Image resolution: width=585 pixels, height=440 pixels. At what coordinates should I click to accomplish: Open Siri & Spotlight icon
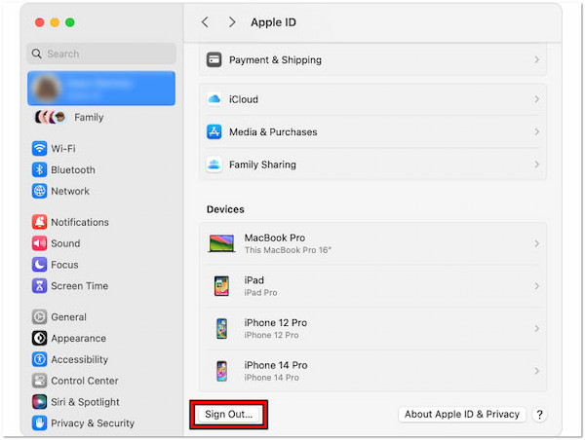(40, 402)
